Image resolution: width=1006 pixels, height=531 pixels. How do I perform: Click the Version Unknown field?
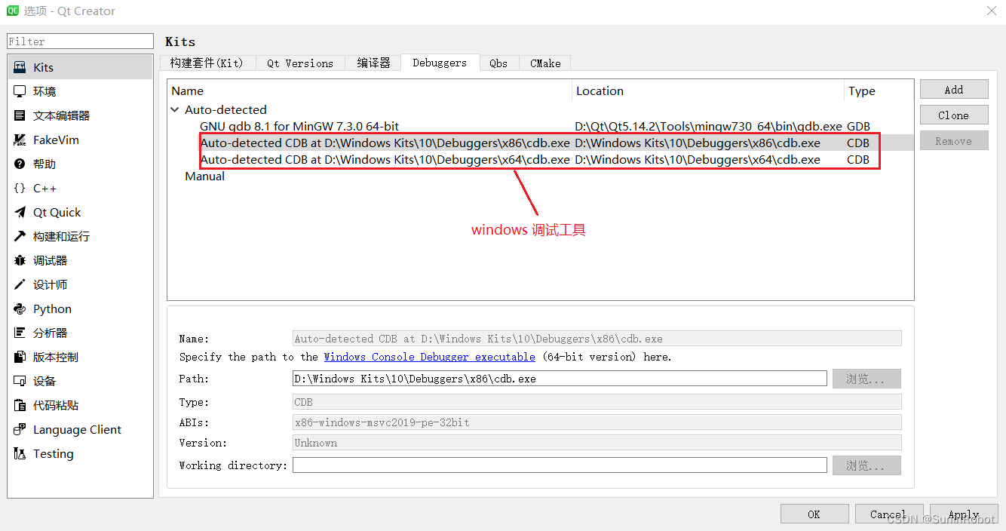coord(597,443)
